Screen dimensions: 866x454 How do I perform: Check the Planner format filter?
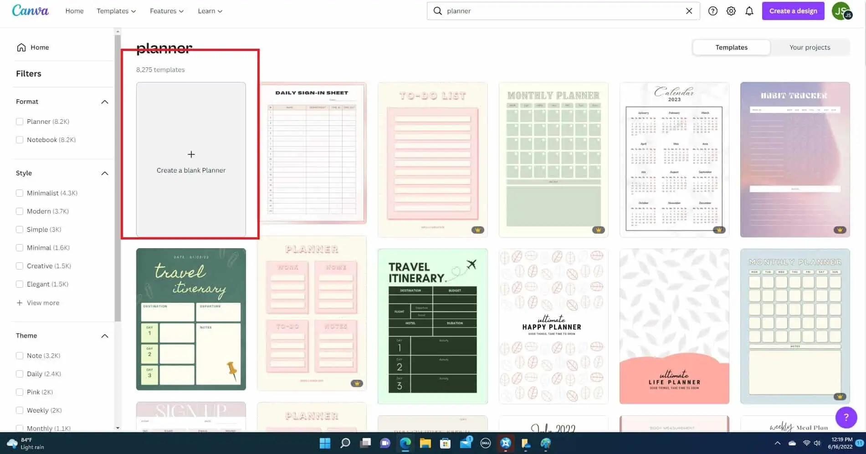pos(20,121)
